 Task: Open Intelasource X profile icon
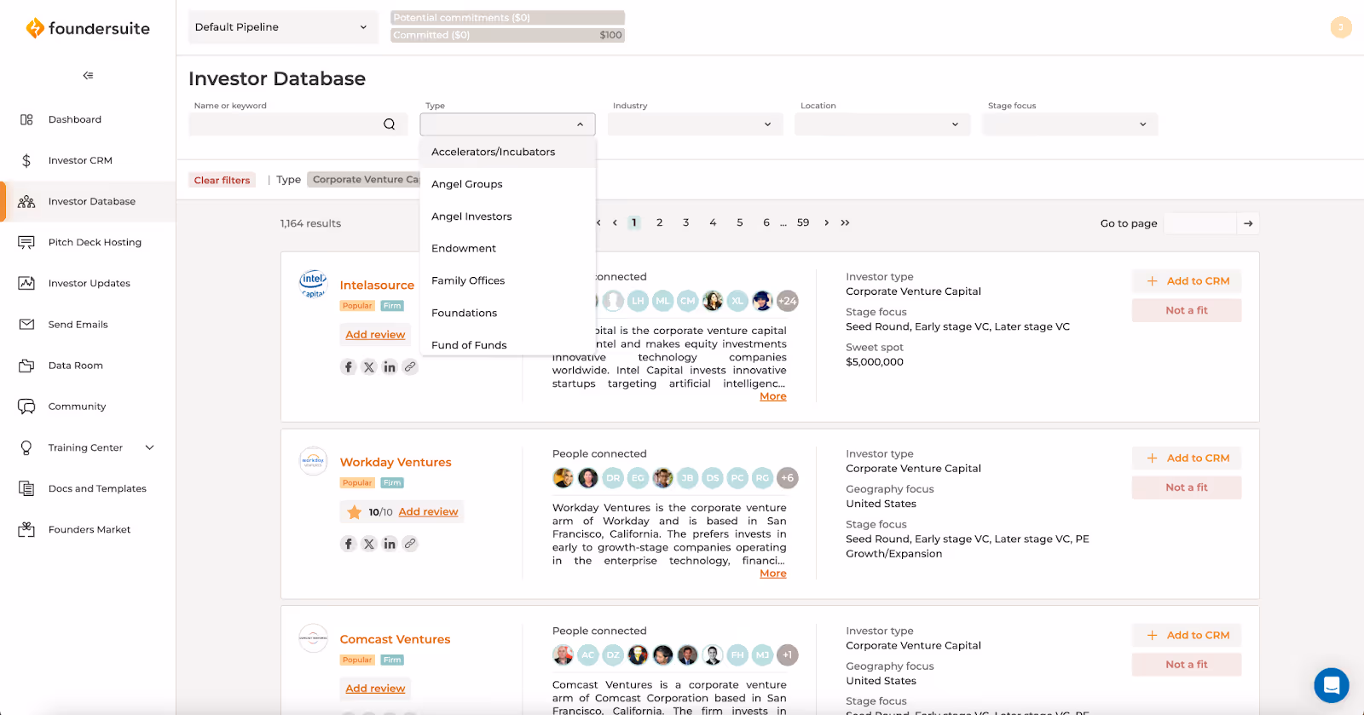point(369,367)
